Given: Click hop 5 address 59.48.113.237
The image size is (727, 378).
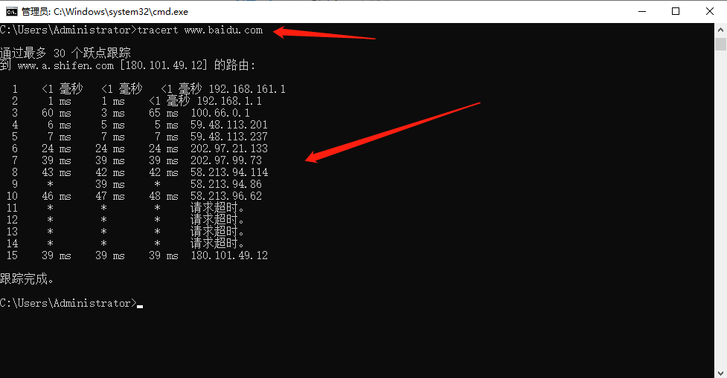Looking at the screenshot, I should [x=229, y=137].
